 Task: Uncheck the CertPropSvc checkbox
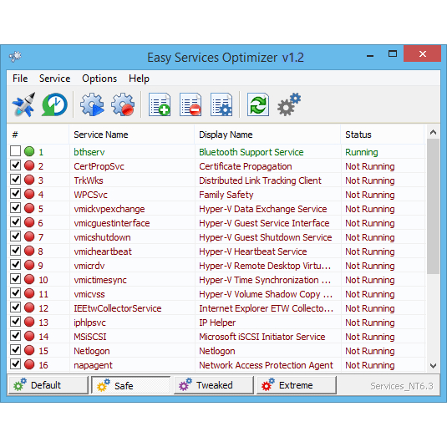pos(15,165)
